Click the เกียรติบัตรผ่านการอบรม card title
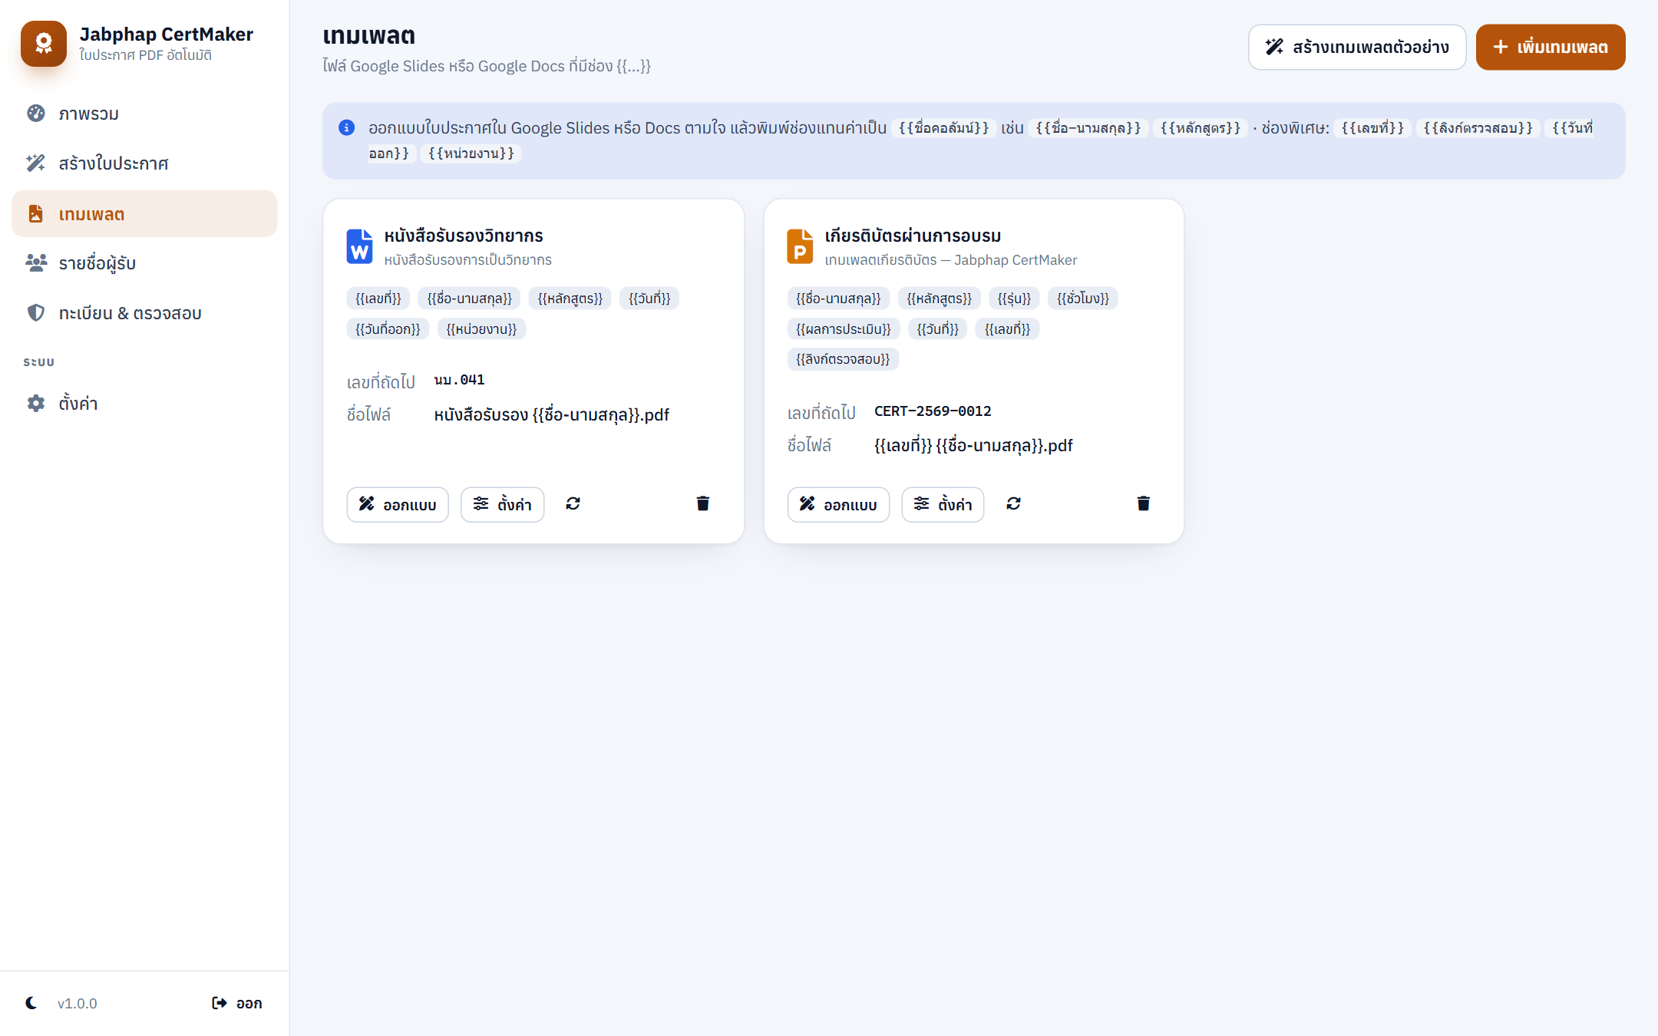 coord(913,236)
